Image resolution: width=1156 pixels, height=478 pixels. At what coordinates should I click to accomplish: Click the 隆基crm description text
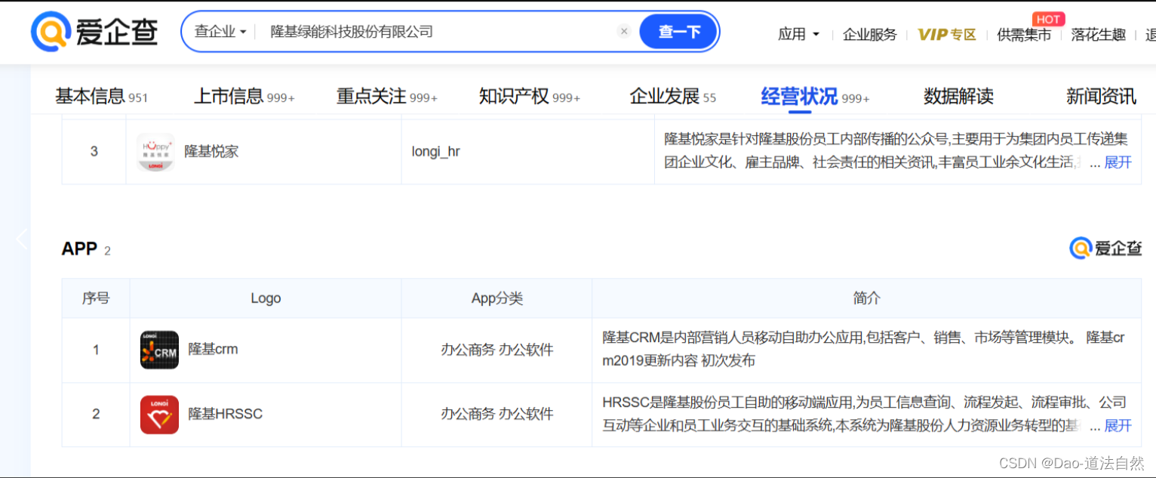864,349
